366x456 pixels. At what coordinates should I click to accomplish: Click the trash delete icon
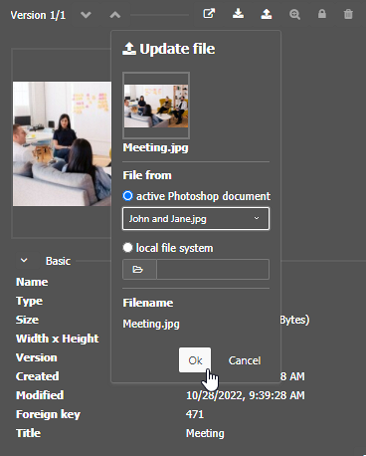pyautogui.click(x=348, y=14)
